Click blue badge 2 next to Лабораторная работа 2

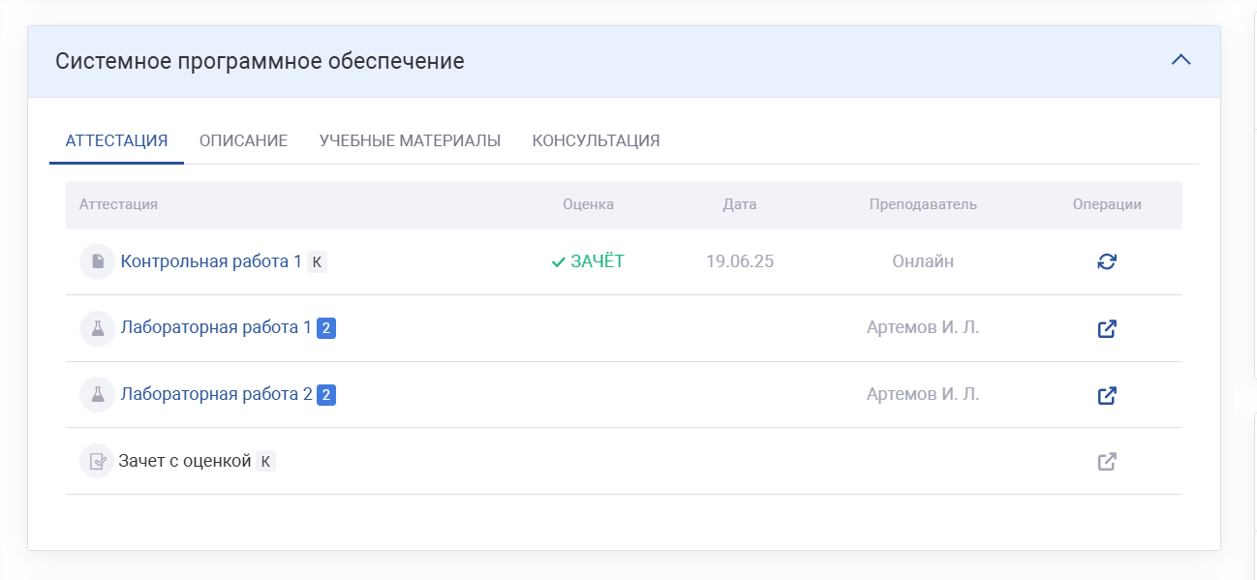(x=326, y=395)
